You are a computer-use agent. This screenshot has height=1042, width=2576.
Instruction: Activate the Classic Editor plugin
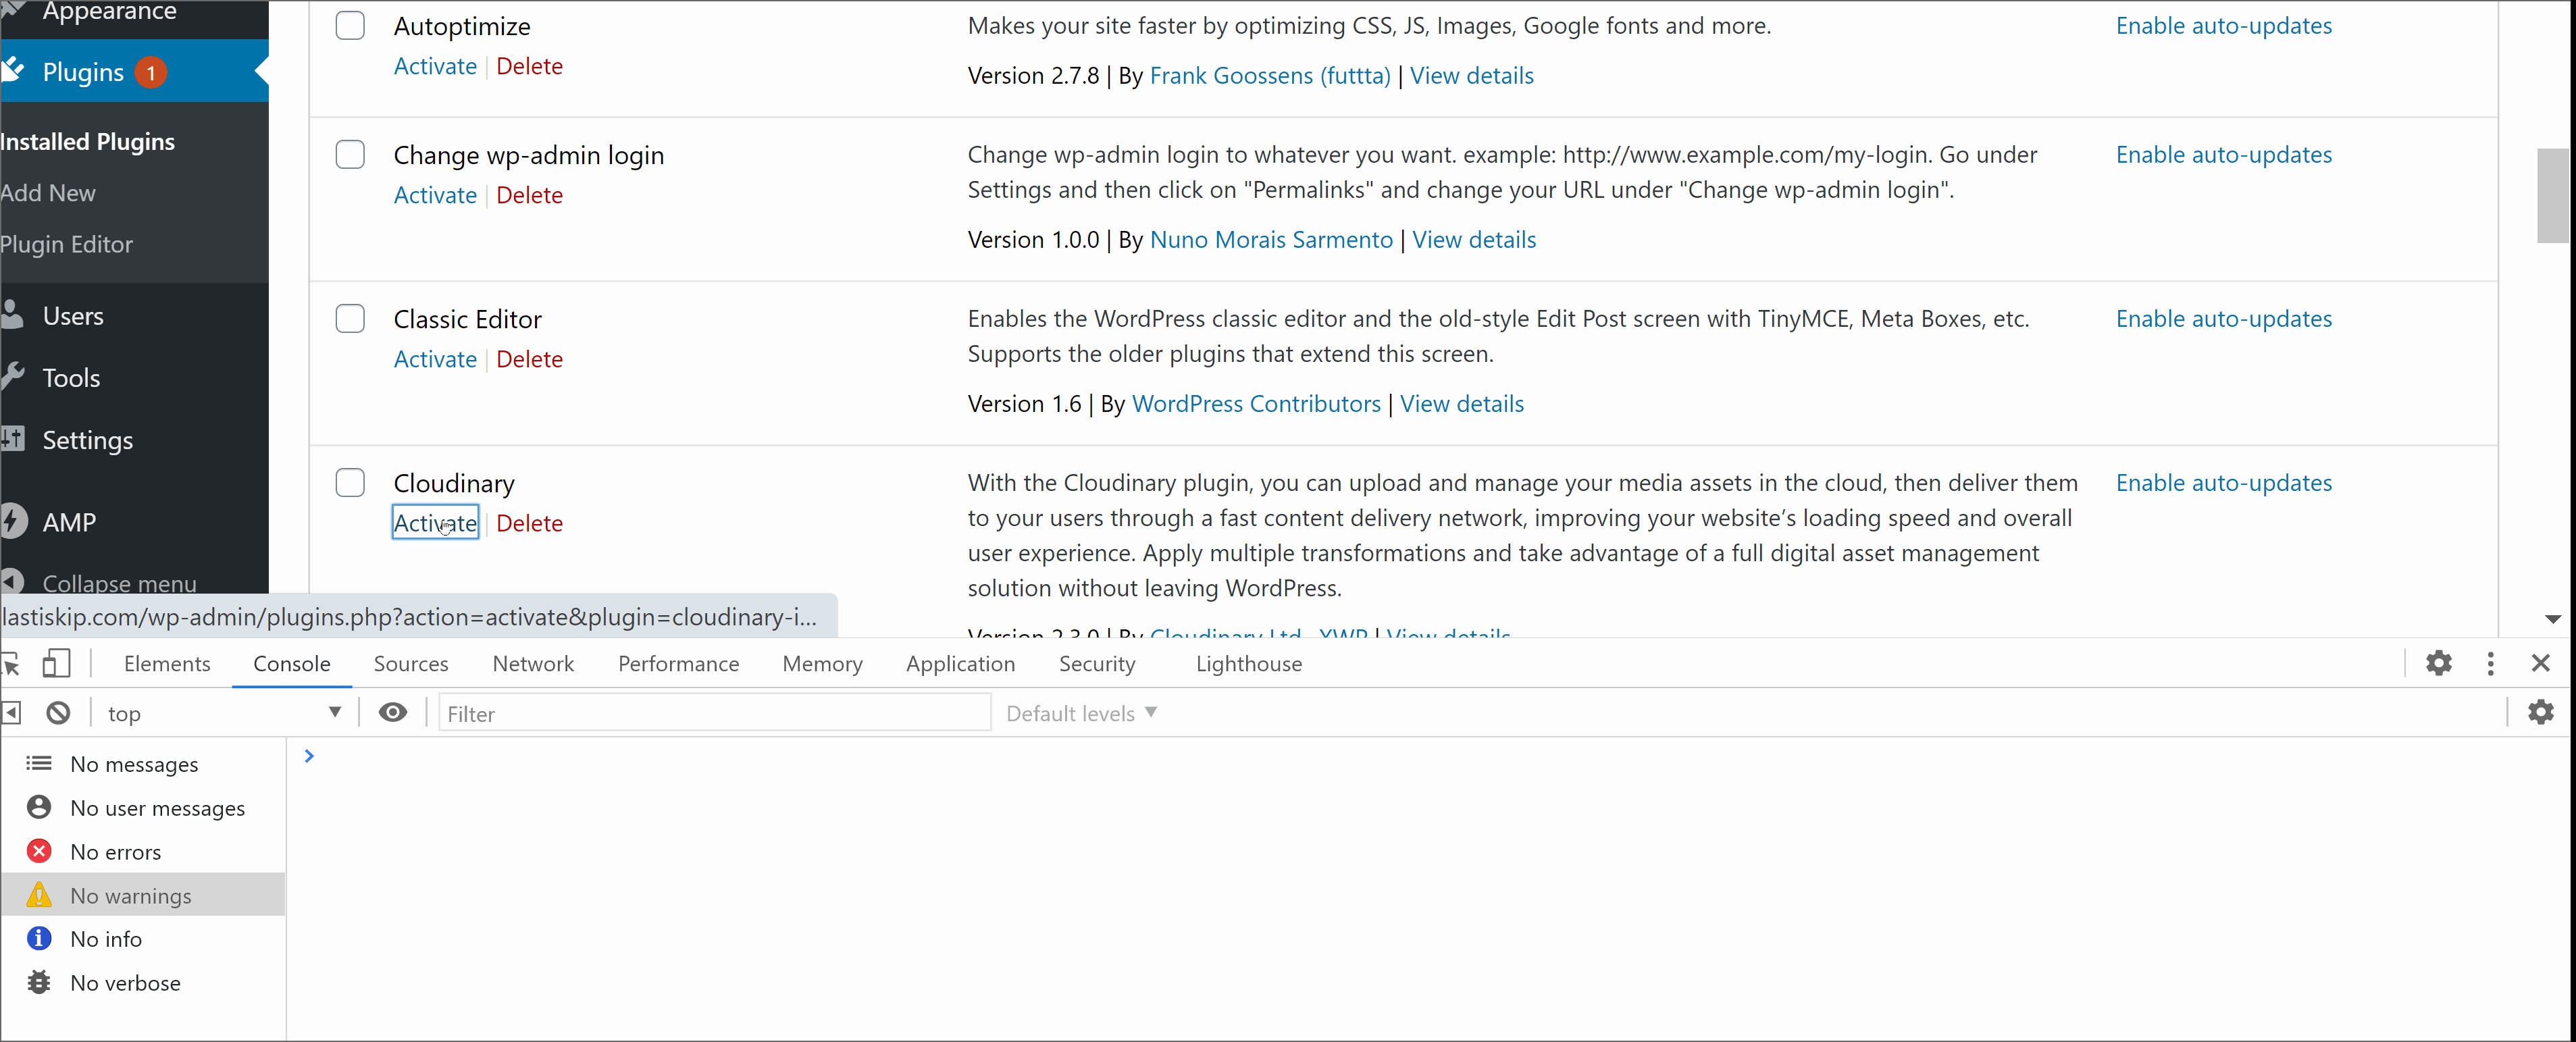tap(435, 358)
